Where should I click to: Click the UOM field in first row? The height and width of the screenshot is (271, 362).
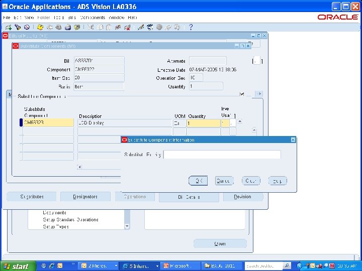(x=179, y=123)
